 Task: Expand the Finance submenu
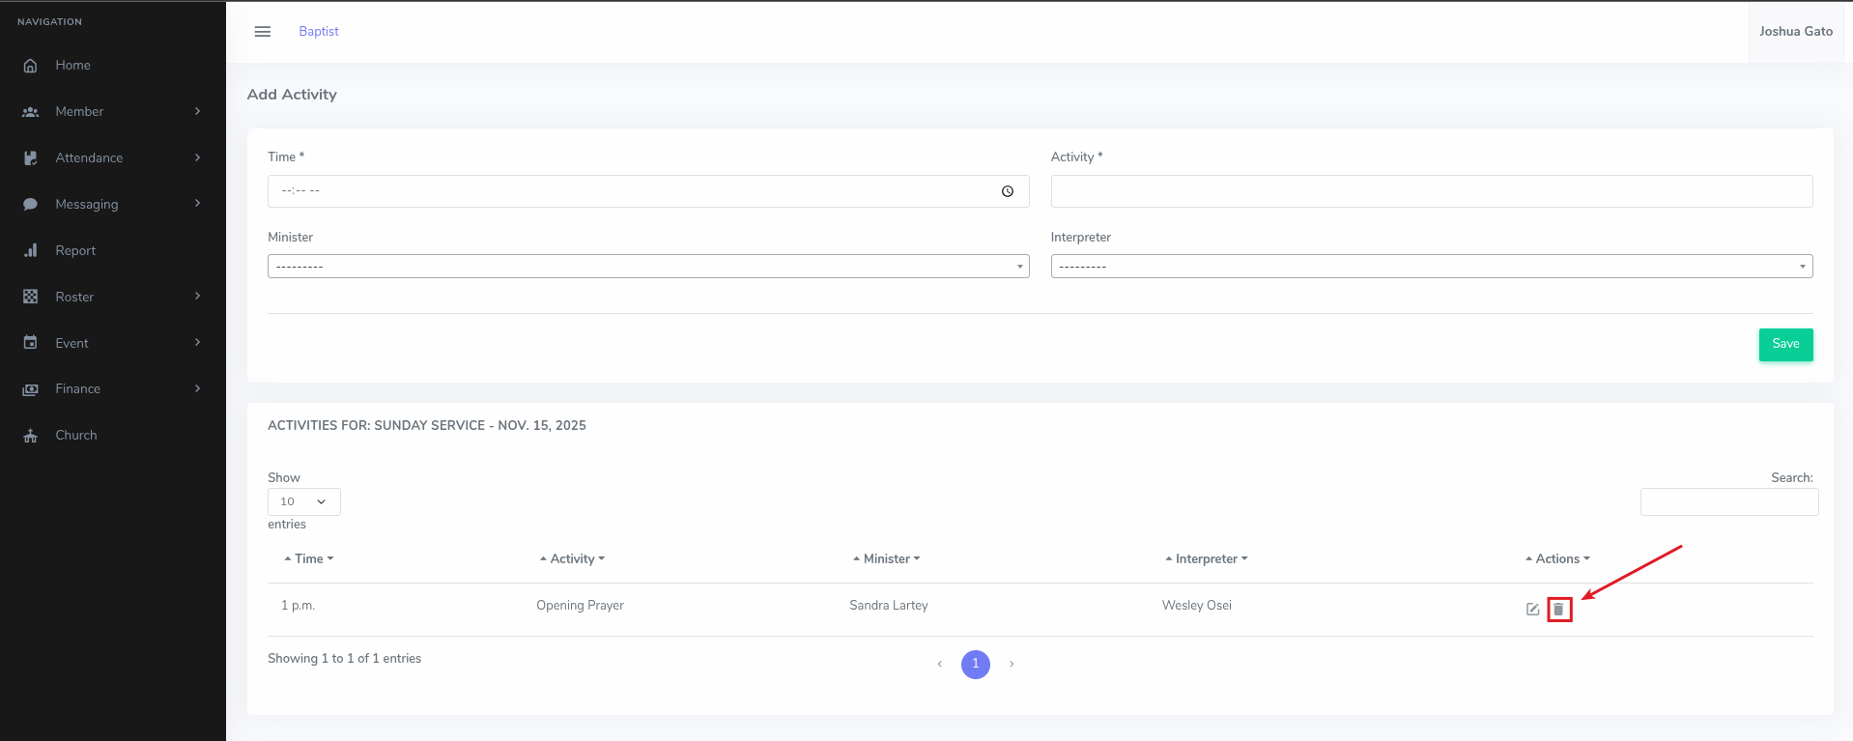coord(112,389)
